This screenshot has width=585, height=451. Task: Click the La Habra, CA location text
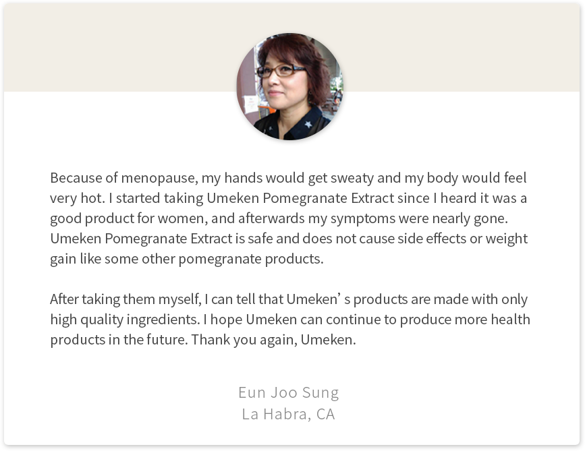click(x=288, y=414)
